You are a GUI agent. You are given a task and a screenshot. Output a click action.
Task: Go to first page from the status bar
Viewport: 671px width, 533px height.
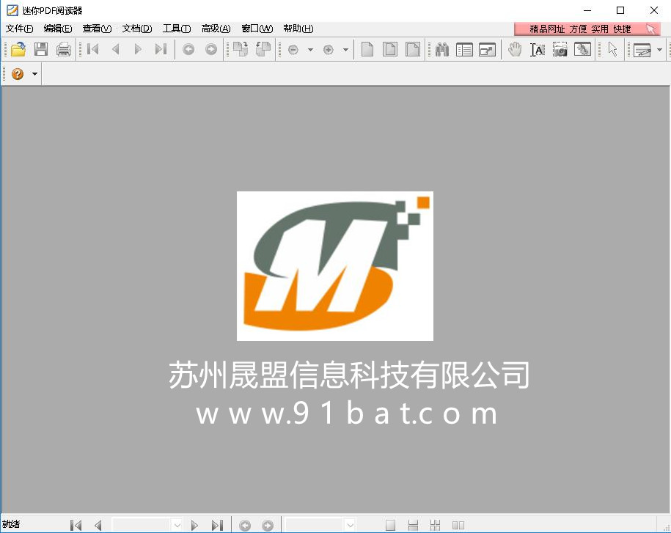(x=76, y=525)
